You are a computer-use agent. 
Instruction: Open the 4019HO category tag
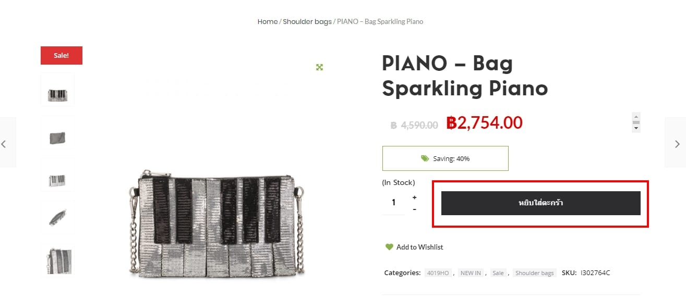(438, 273)
